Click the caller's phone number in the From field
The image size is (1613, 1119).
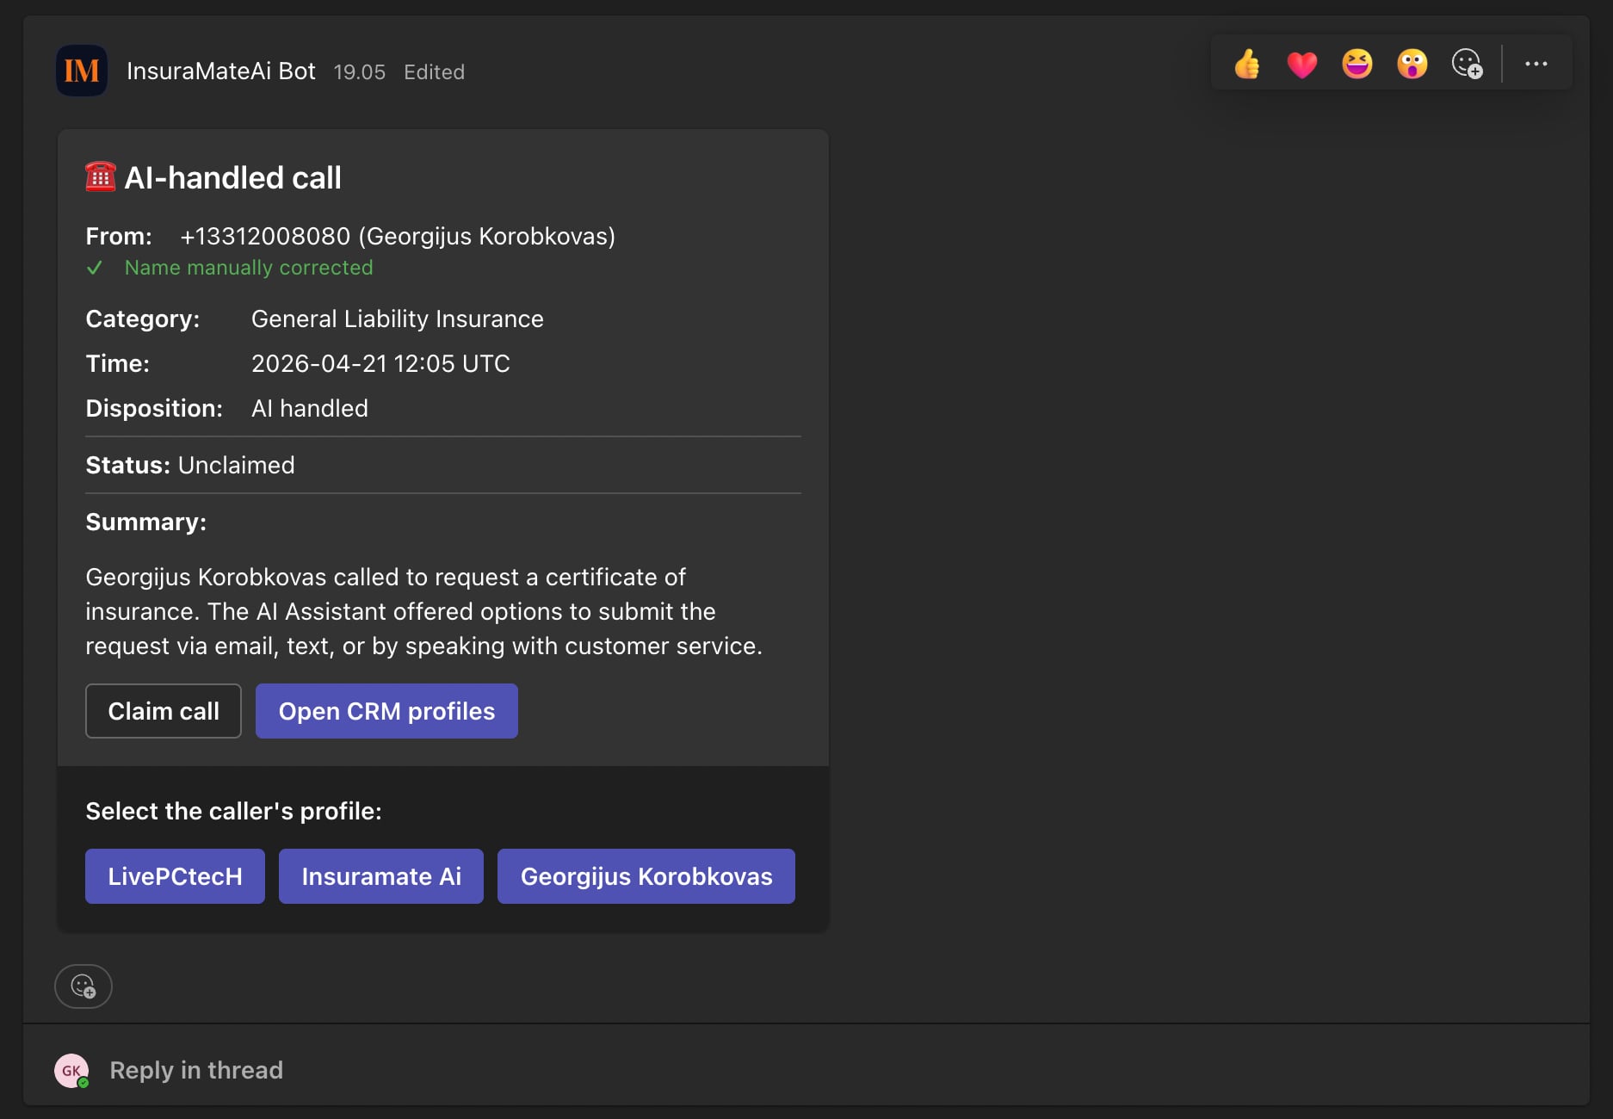tap(264, 235)
